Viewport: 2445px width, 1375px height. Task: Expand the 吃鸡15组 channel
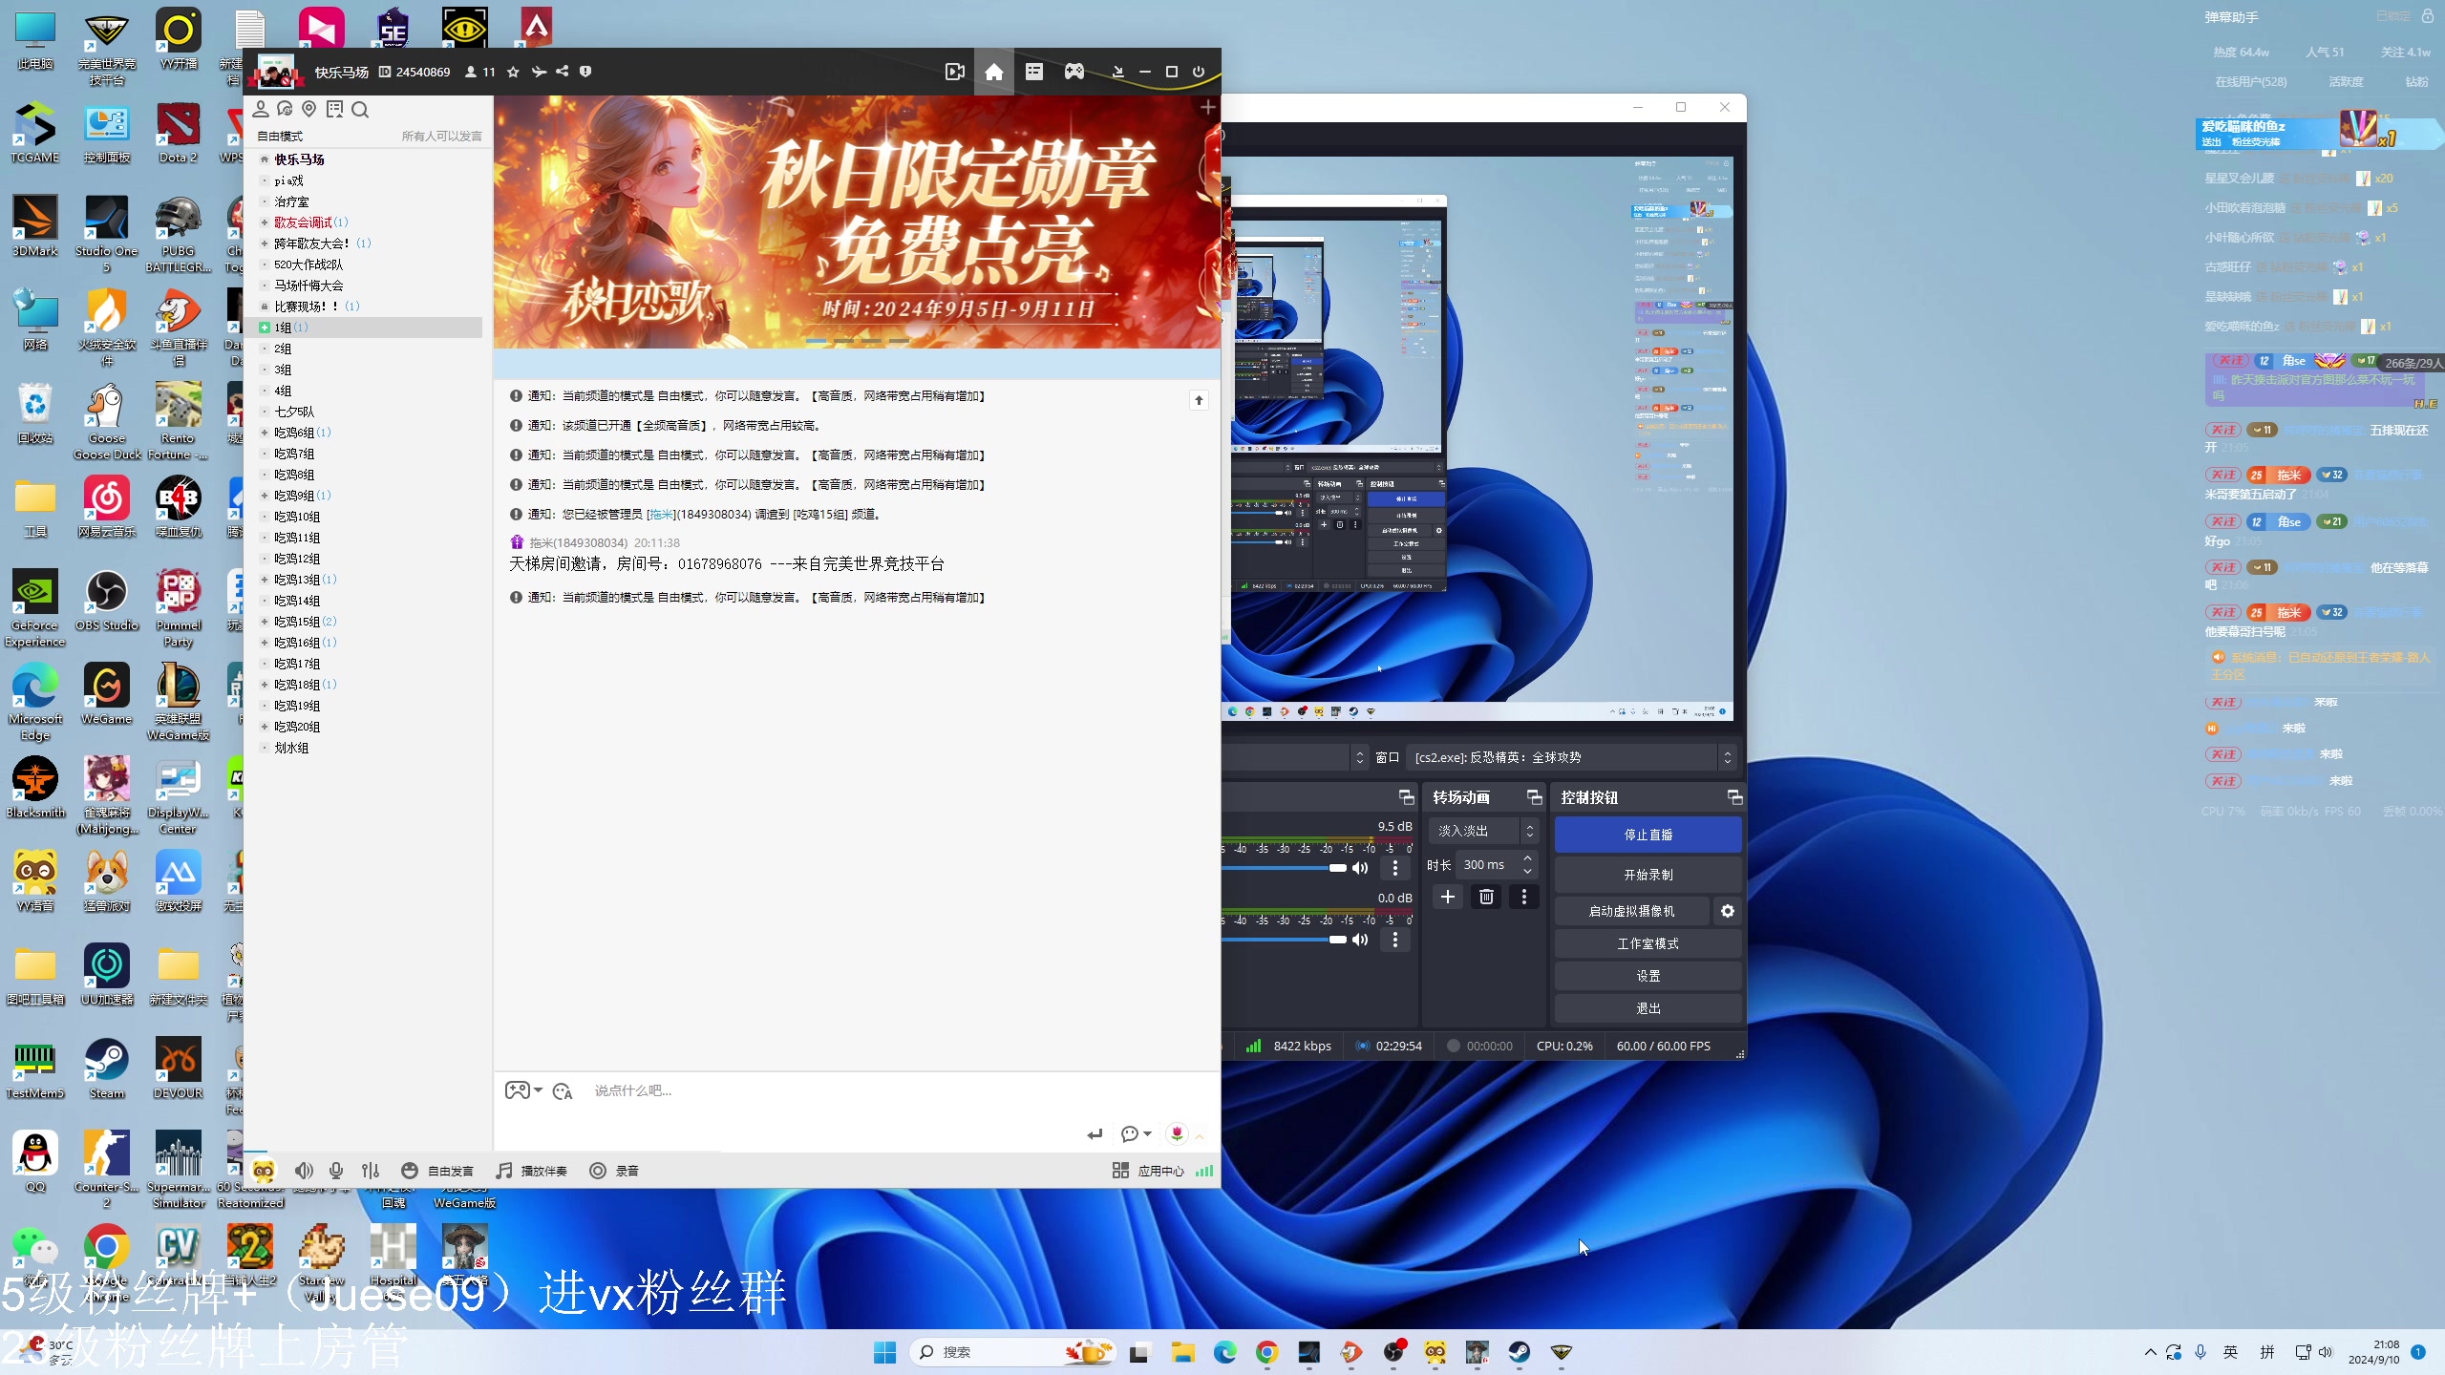pyautogui.click(x=265, y=622)
